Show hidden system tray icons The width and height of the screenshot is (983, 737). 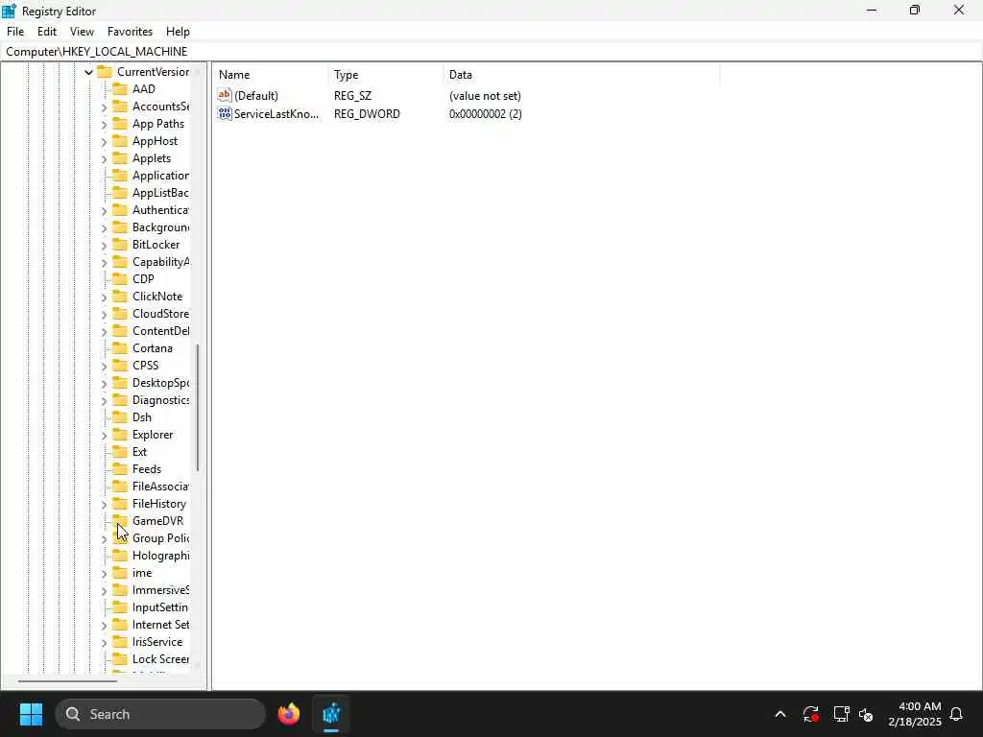780,714
